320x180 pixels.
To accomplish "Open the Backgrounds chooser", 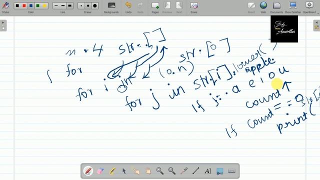I will click(111, 7).
